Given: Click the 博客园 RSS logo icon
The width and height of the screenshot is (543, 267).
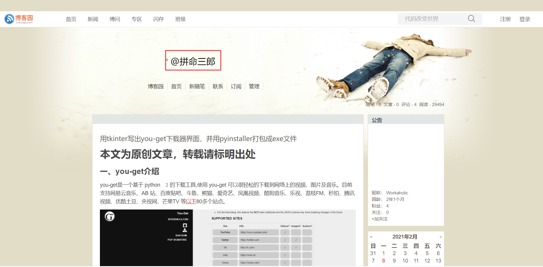Looking at the screenshot, I should tap(9, 19).
